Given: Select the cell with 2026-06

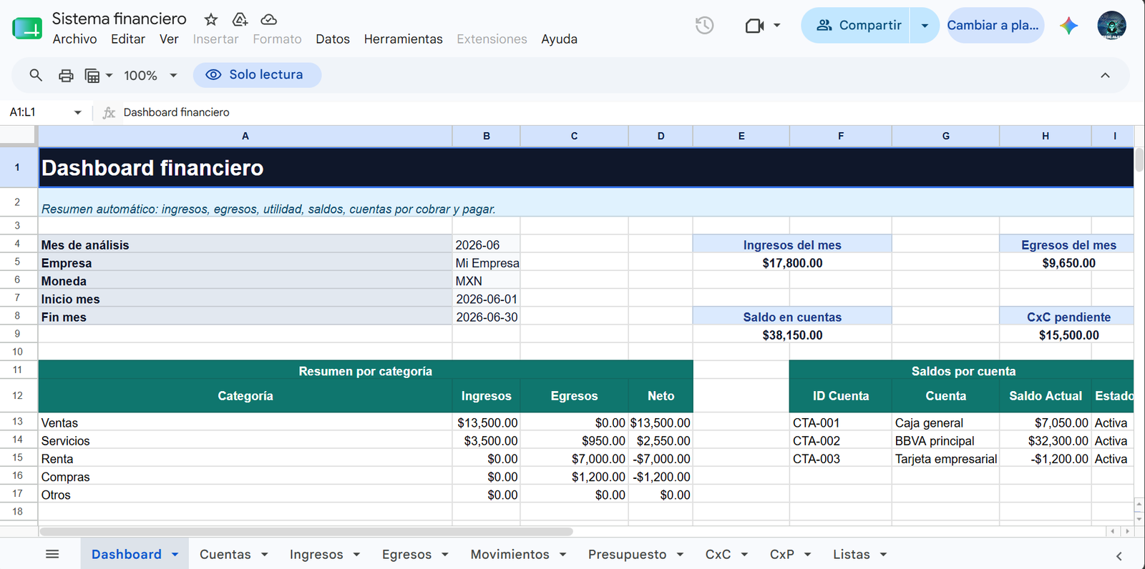Looking at the screenshot, I should 486,244.
